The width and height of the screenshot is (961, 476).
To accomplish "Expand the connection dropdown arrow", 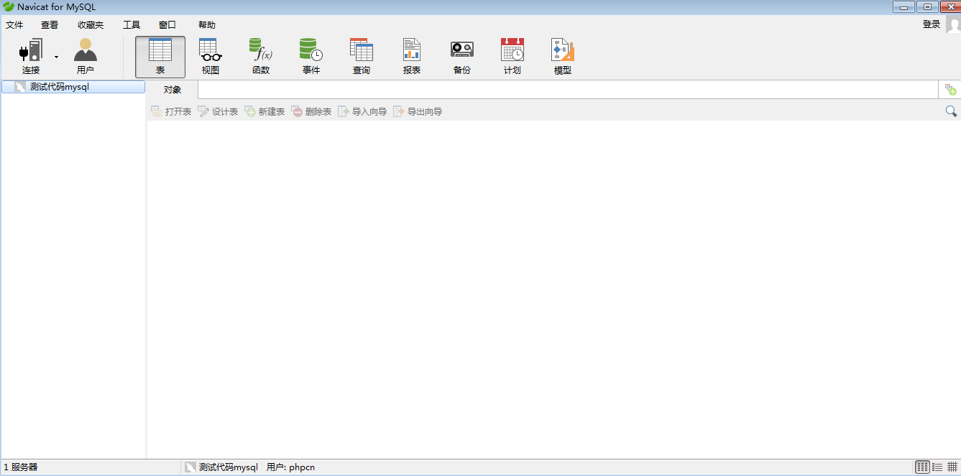I will [x=55, y=55].
